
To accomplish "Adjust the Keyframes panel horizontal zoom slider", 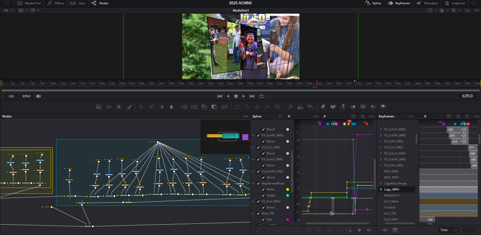I will click(x=425, y=116).
